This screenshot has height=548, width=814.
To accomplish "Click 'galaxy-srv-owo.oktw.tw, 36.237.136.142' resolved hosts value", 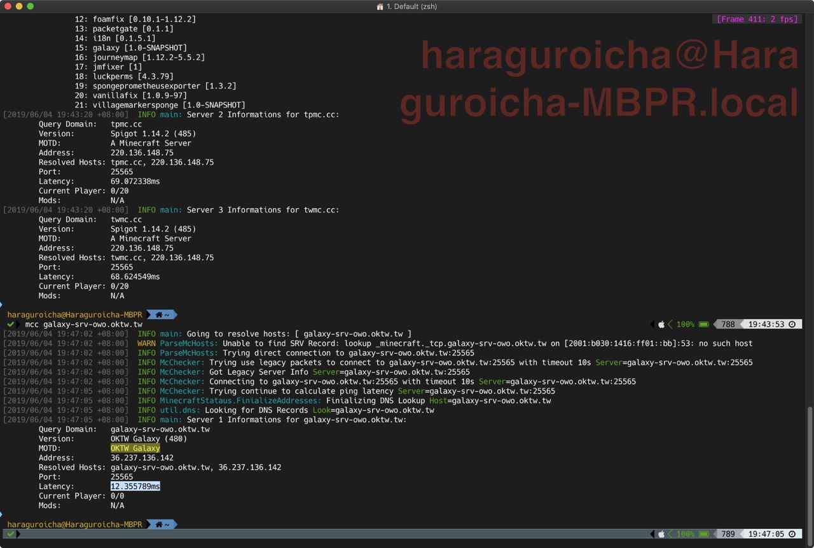I will (196, 467).
